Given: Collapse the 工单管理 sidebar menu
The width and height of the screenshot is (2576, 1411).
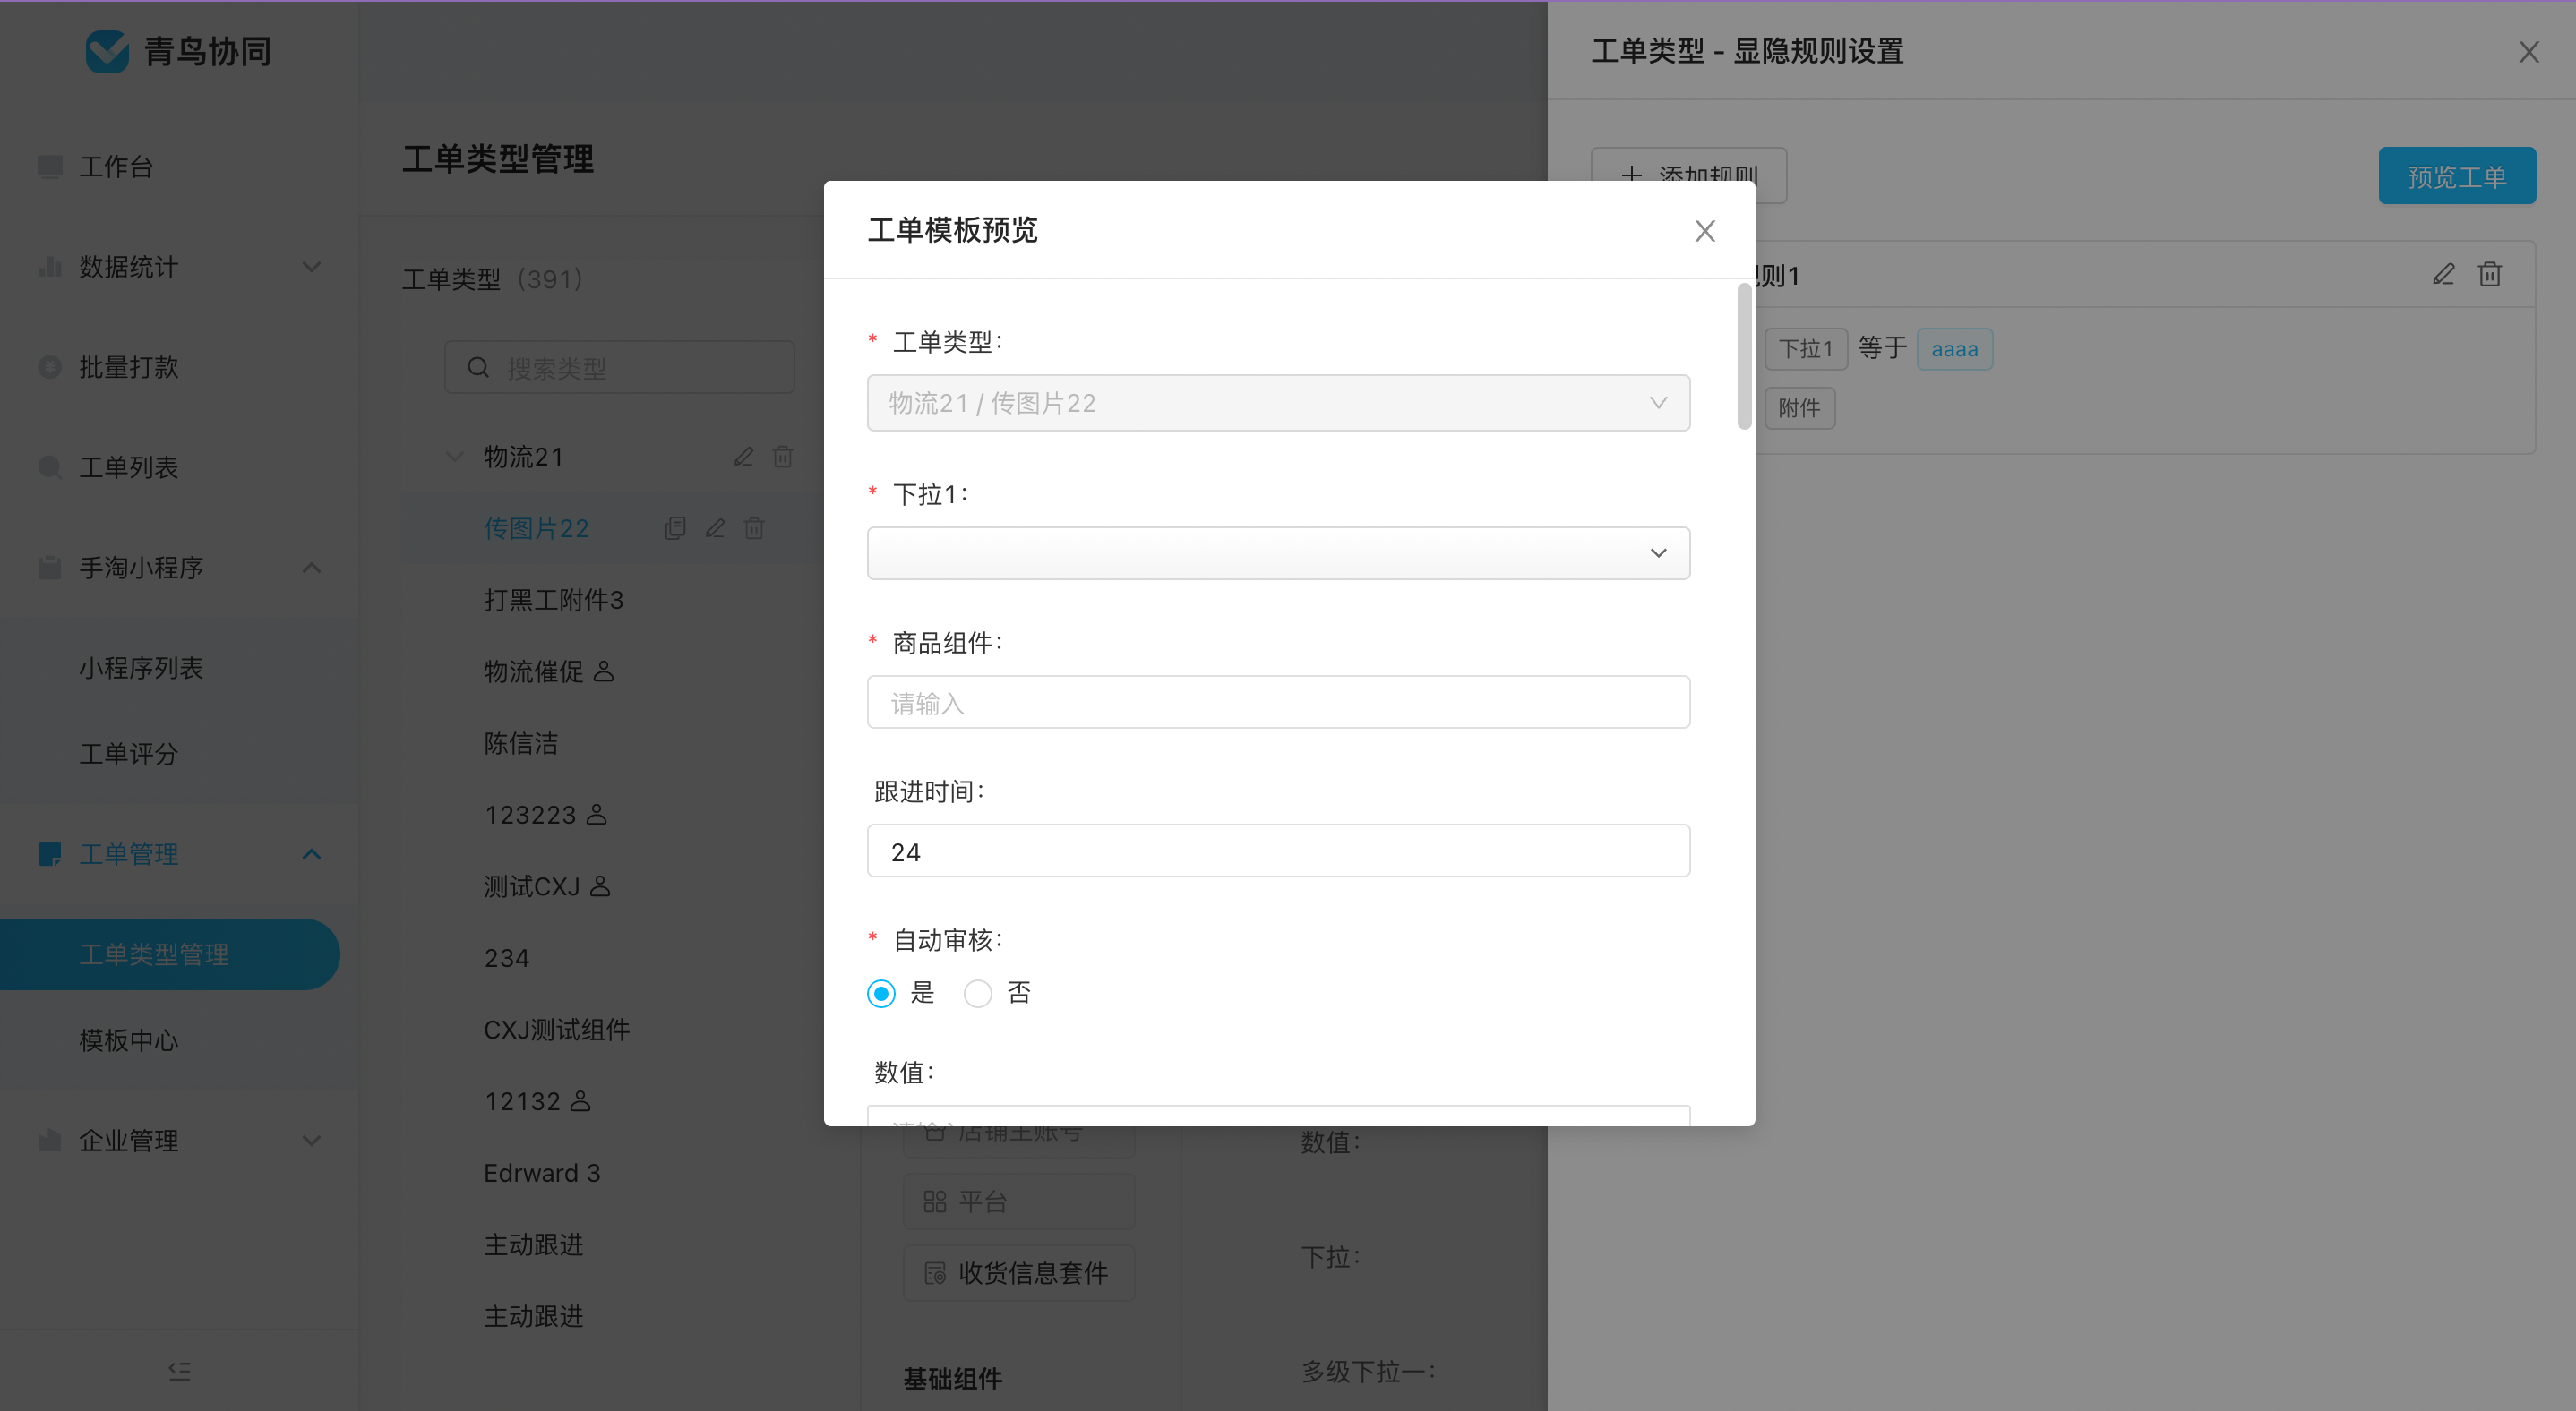Looking at the screenshot, I should 311,854.
